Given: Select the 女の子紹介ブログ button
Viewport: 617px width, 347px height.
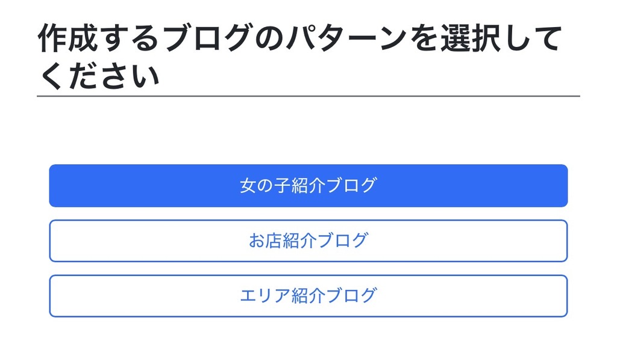Looking at the screenshot, I should point(308,186).
